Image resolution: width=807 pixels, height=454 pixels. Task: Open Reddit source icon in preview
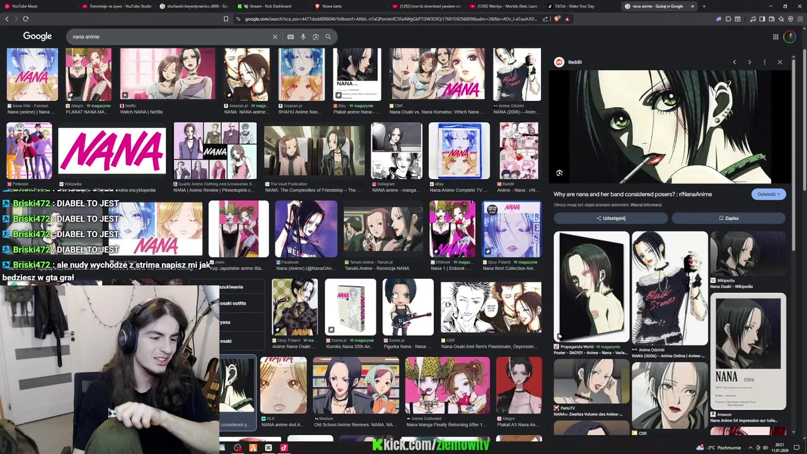pyautogui.click(x=559, y=62)
